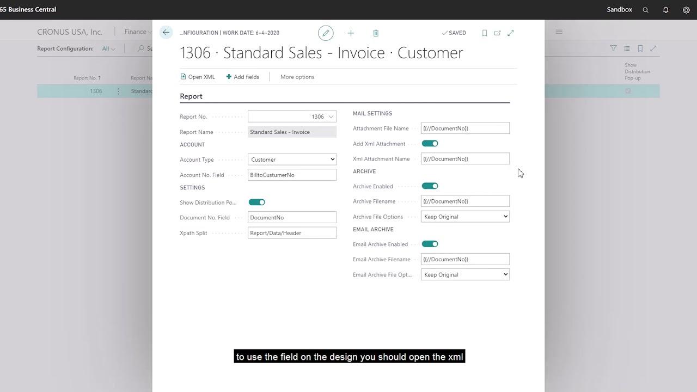This screenshot has height=392, width=697.
Task: Open notifications bell icon
Action: [x=665, y=10]
